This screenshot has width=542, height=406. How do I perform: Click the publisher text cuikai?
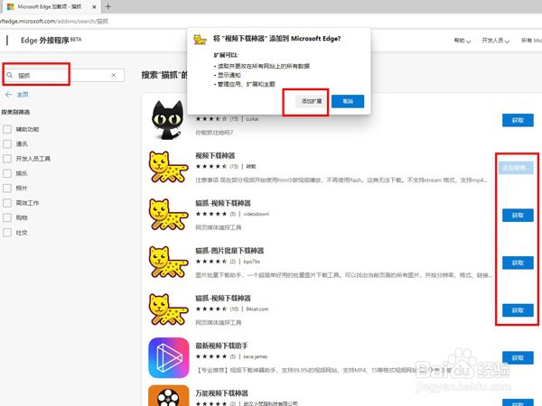click(252, 119)
